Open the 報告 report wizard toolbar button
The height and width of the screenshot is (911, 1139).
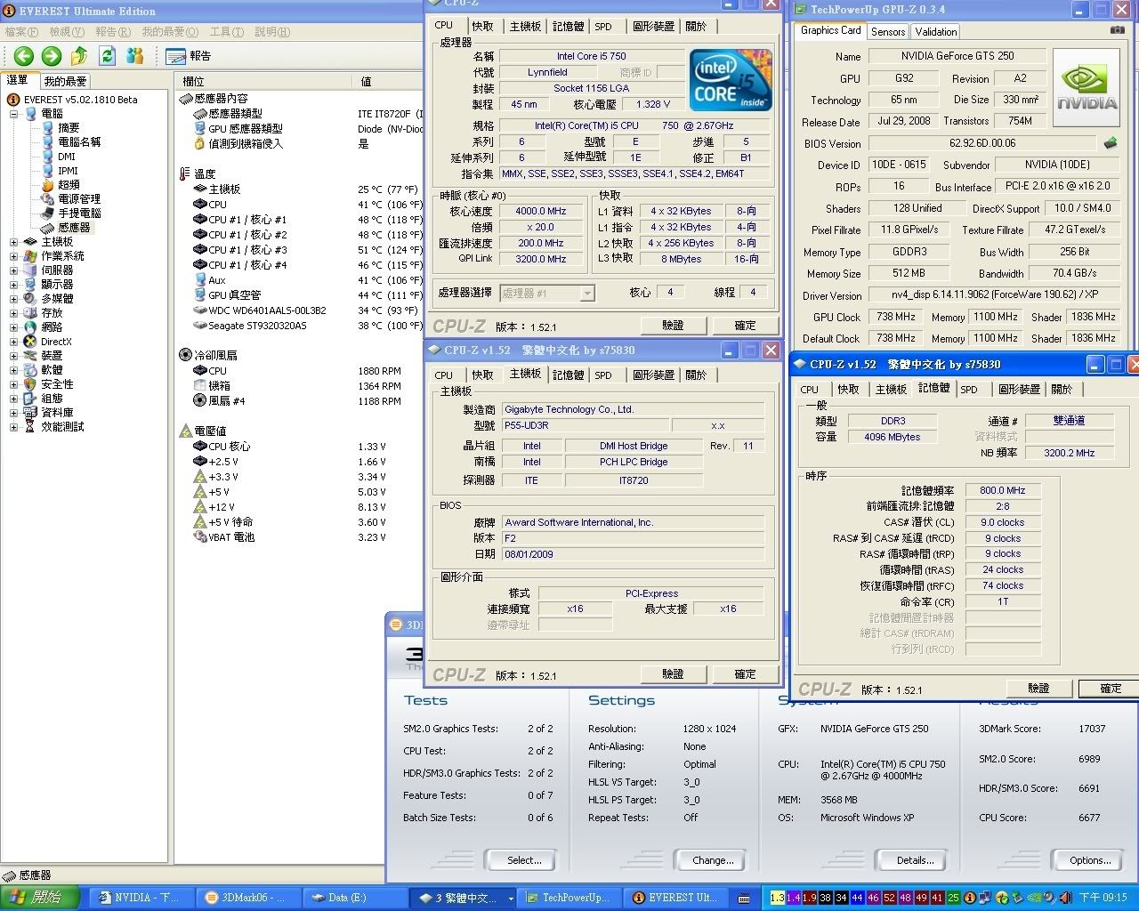(189, 56)
